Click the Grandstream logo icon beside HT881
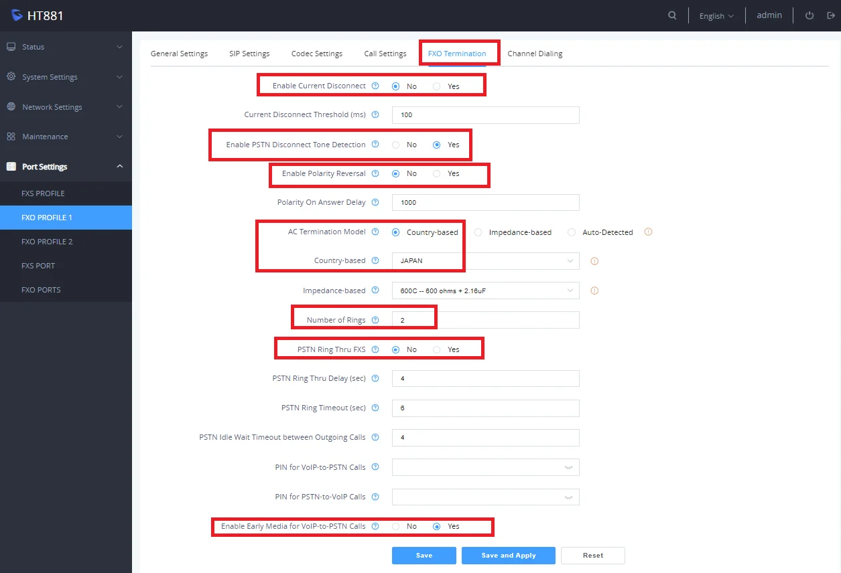This screenshot has height=573, width=841. pos(17,15)
